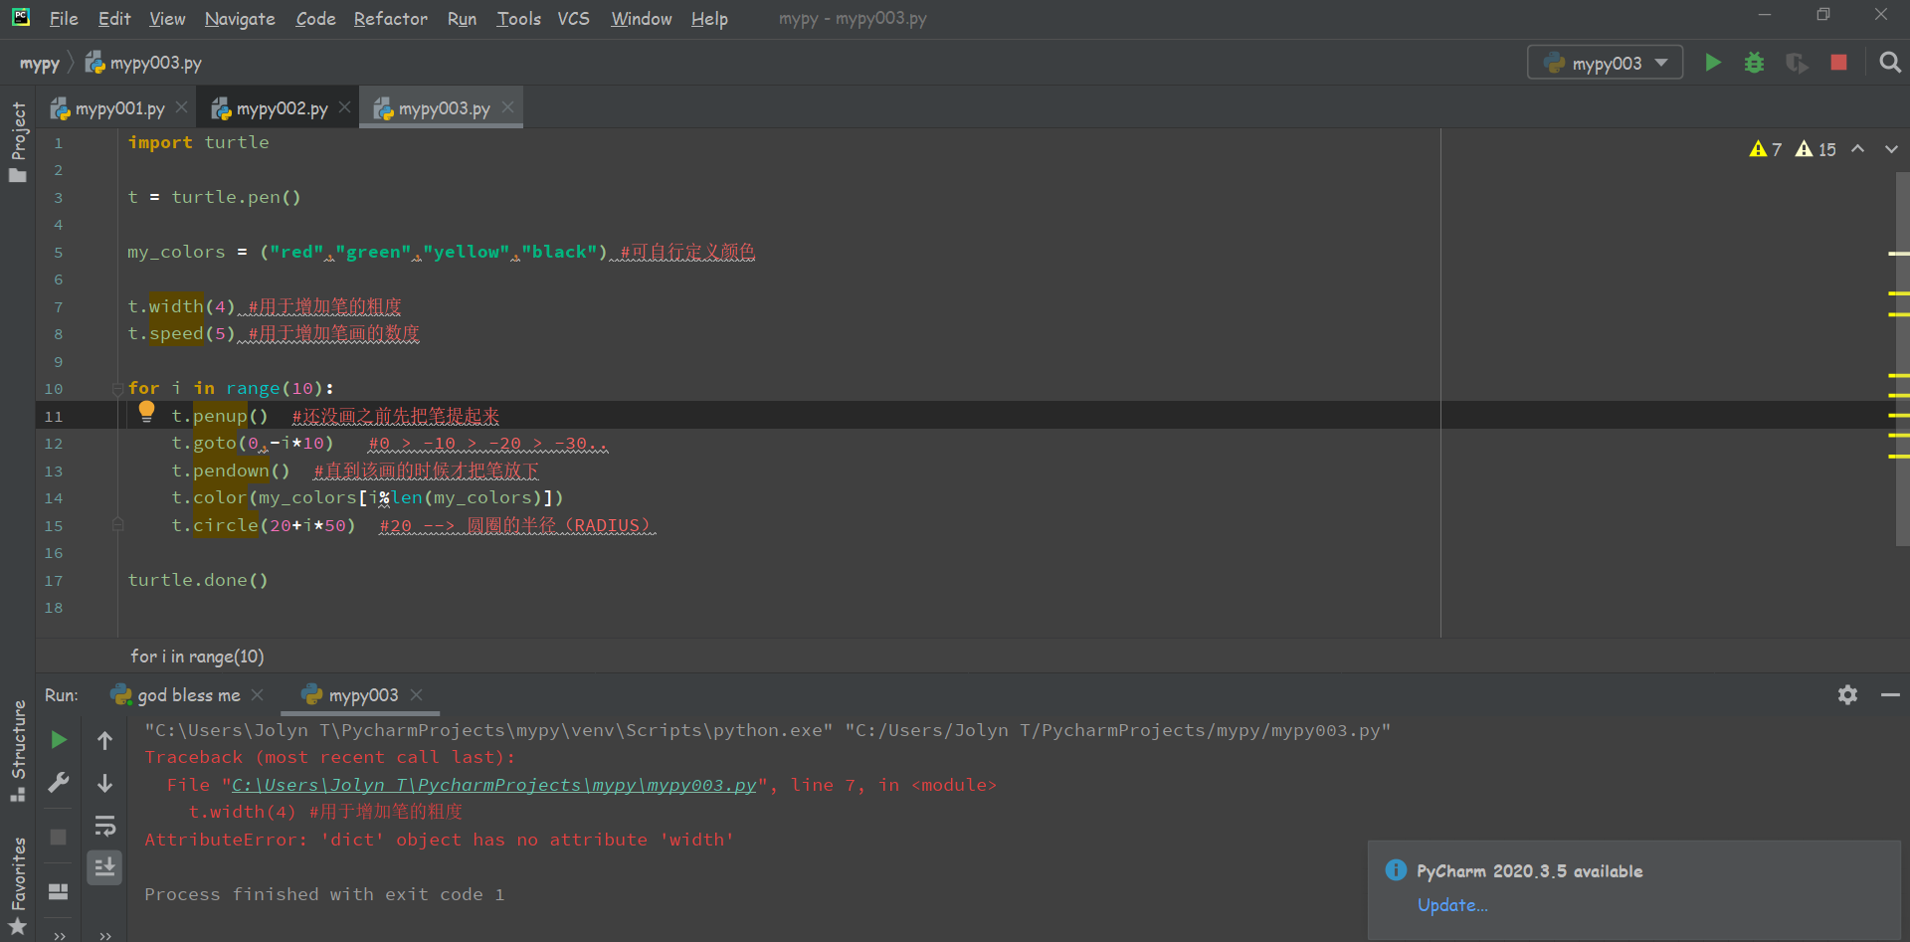This screenshot has width=1910, height=942.
Task: Open the View menu
Action: [x=167, y=19]
